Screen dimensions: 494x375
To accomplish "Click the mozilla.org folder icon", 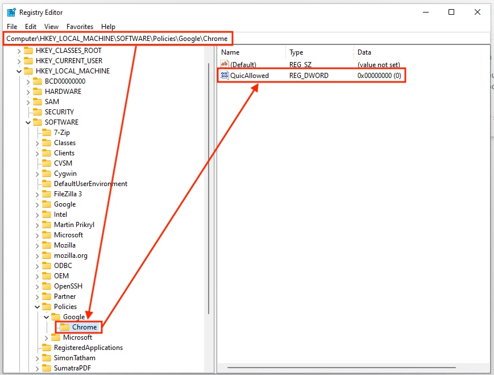I will point(47,256).
